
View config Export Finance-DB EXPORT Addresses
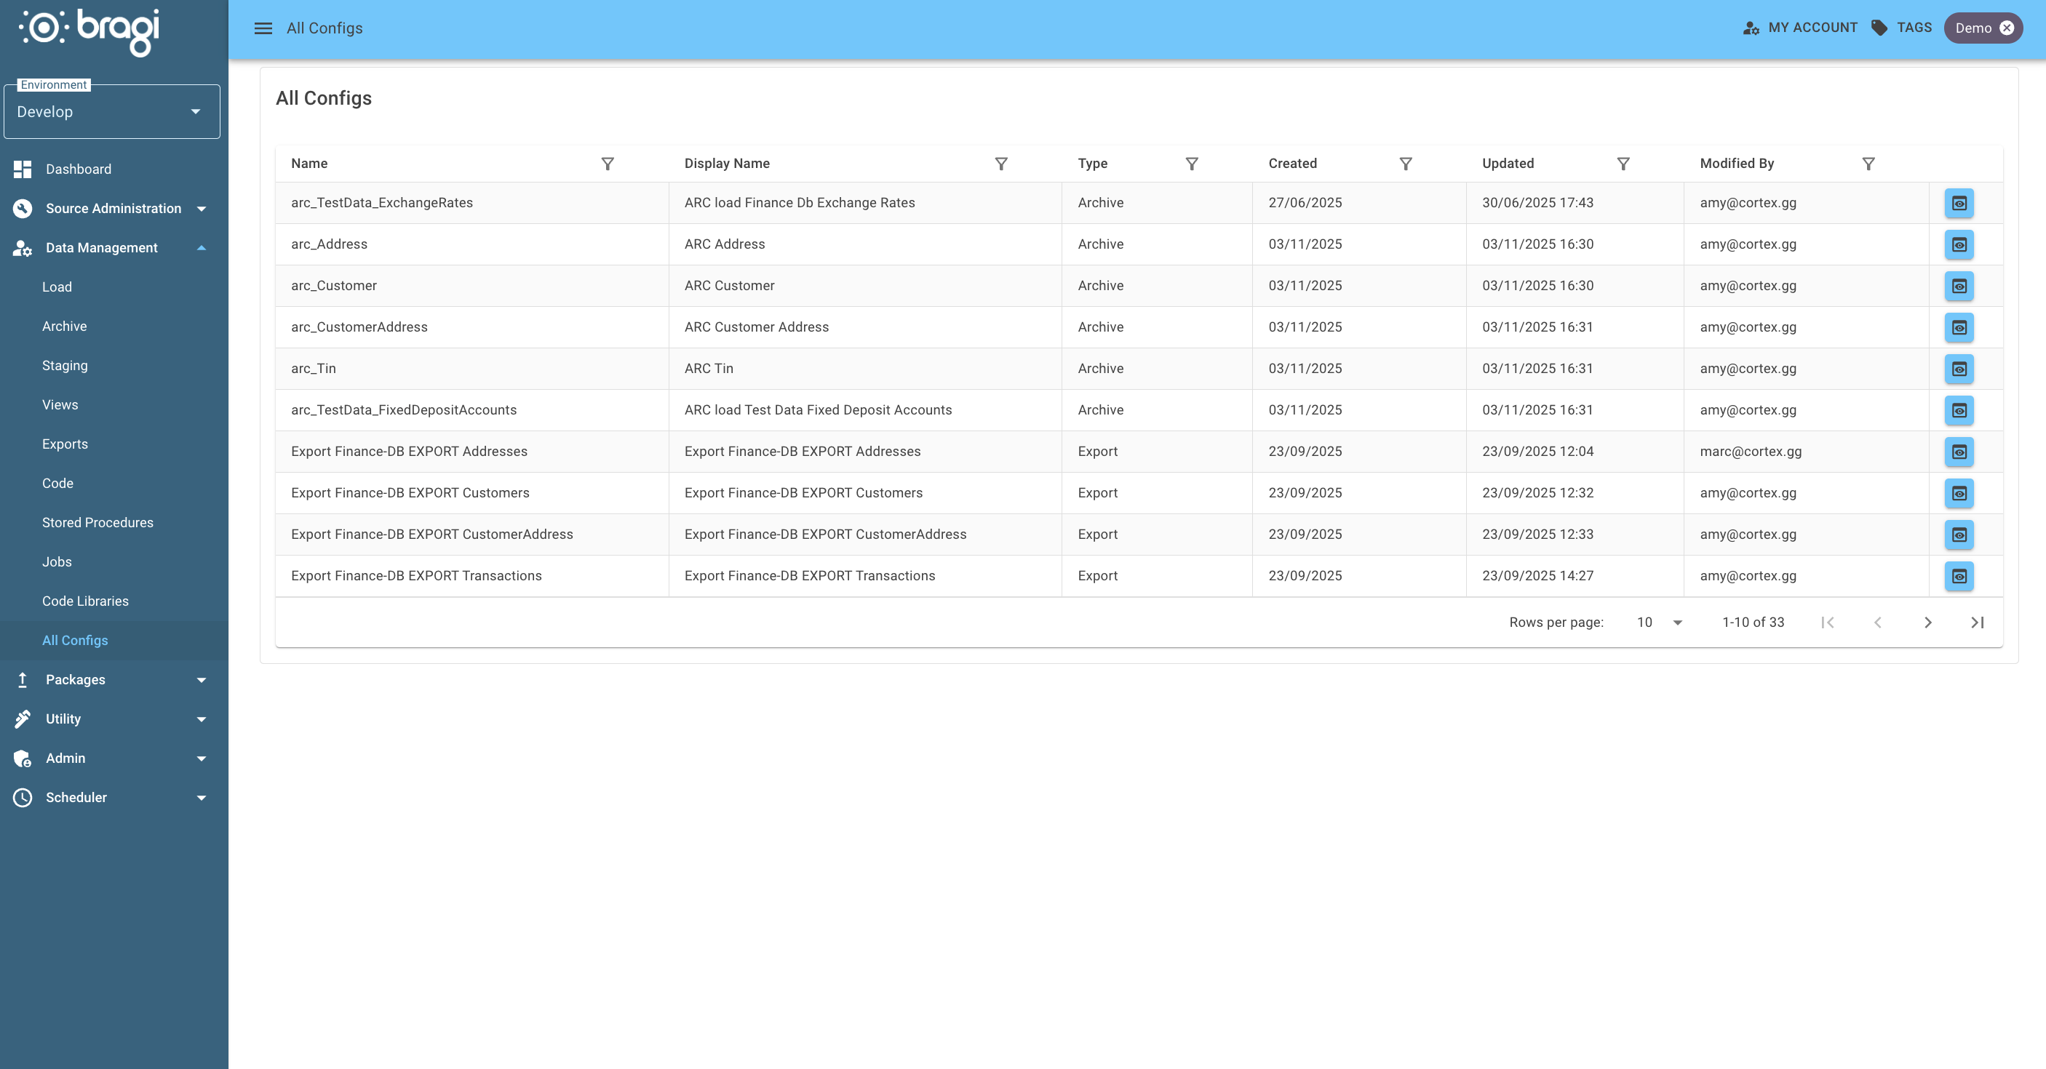pyautogui.click(x=1959, y=452)
